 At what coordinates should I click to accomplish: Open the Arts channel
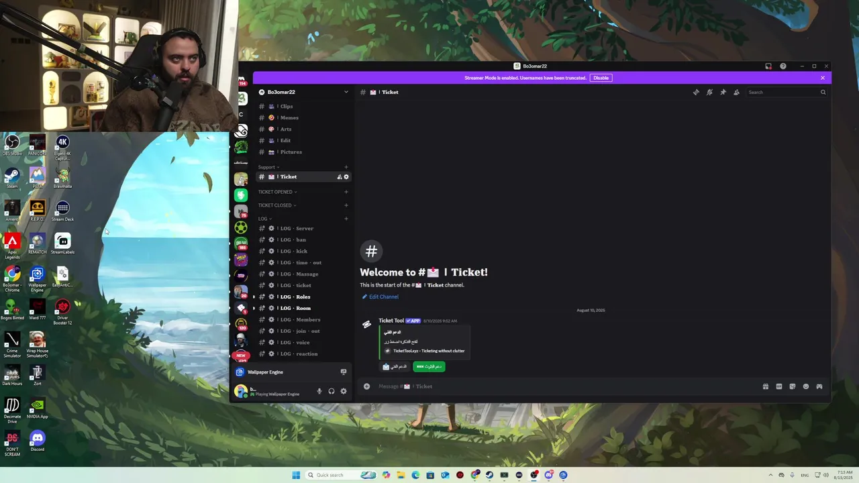point(303,129)
